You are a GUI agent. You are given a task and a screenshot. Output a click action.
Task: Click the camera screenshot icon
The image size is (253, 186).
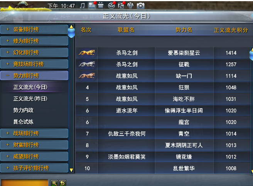click(x=140, y=6)
